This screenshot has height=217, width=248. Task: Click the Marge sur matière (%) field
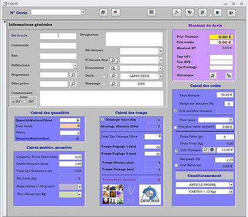pyautogui.click(x=229, y=104)
